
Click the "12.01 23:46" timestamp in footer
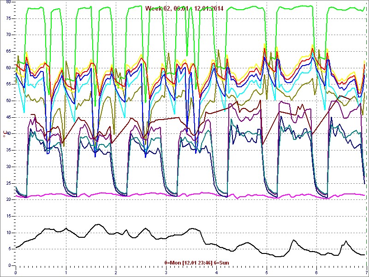click(197, 263)
